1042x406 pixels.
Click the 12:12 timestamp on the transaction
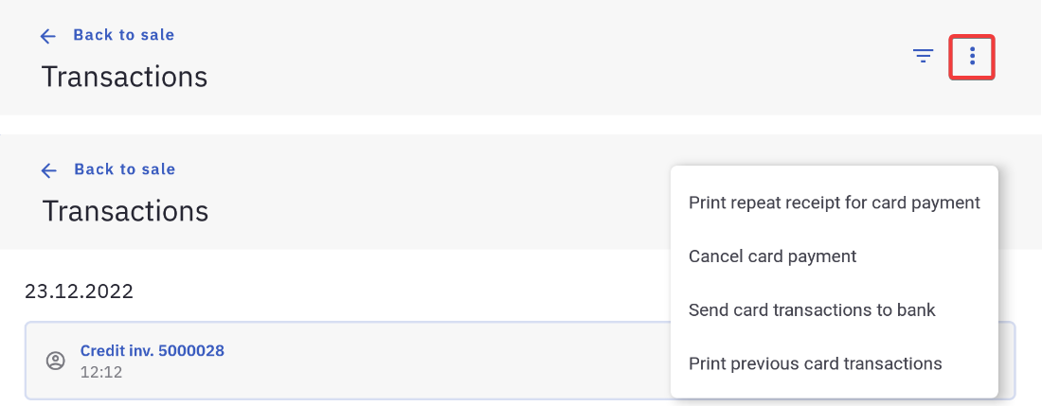coord(101,372)
